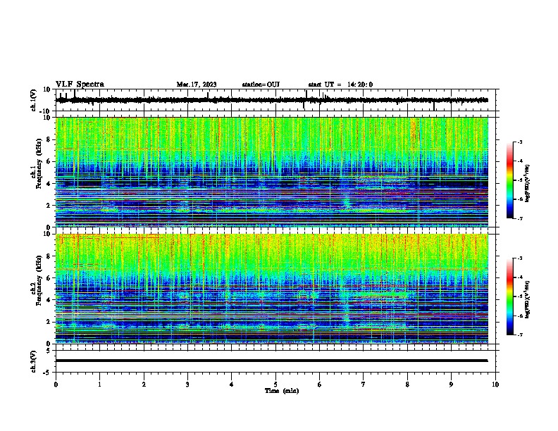Click the "start UT = 14:20:0" header text
Image resolution: width=558 pixels, height=431 pixels.
point(340,85)
